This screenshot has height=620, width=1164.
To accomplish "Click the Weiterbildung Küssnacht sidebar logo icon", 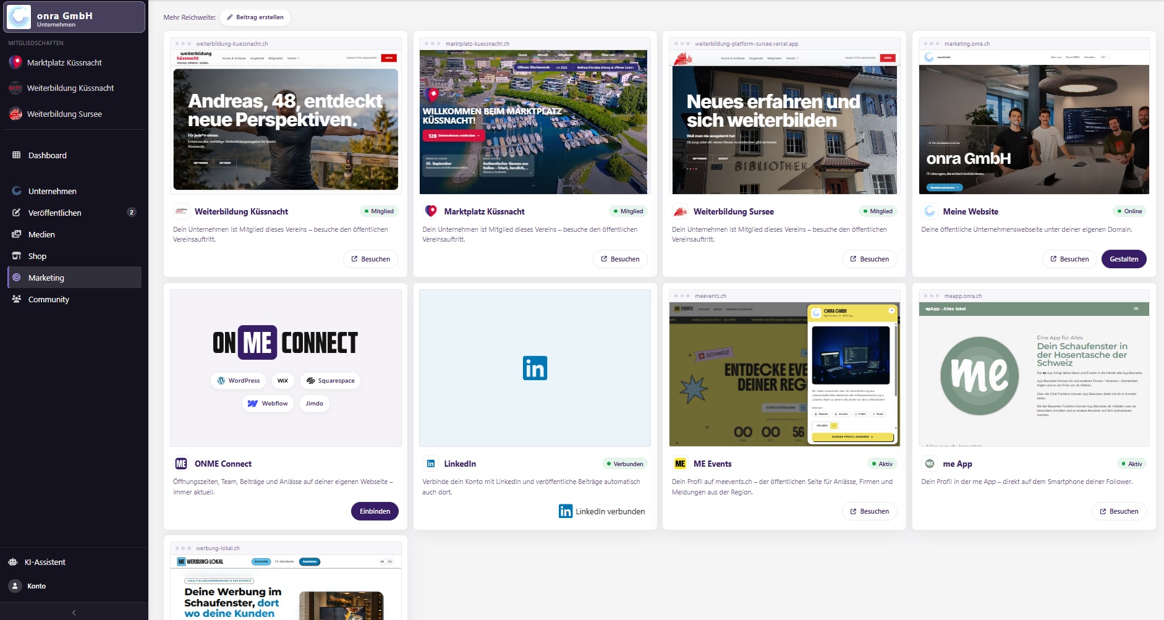I will (x=15, y=88).
